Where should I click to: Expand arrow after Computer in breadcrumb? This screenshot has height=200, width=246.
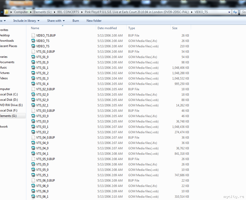31,12
